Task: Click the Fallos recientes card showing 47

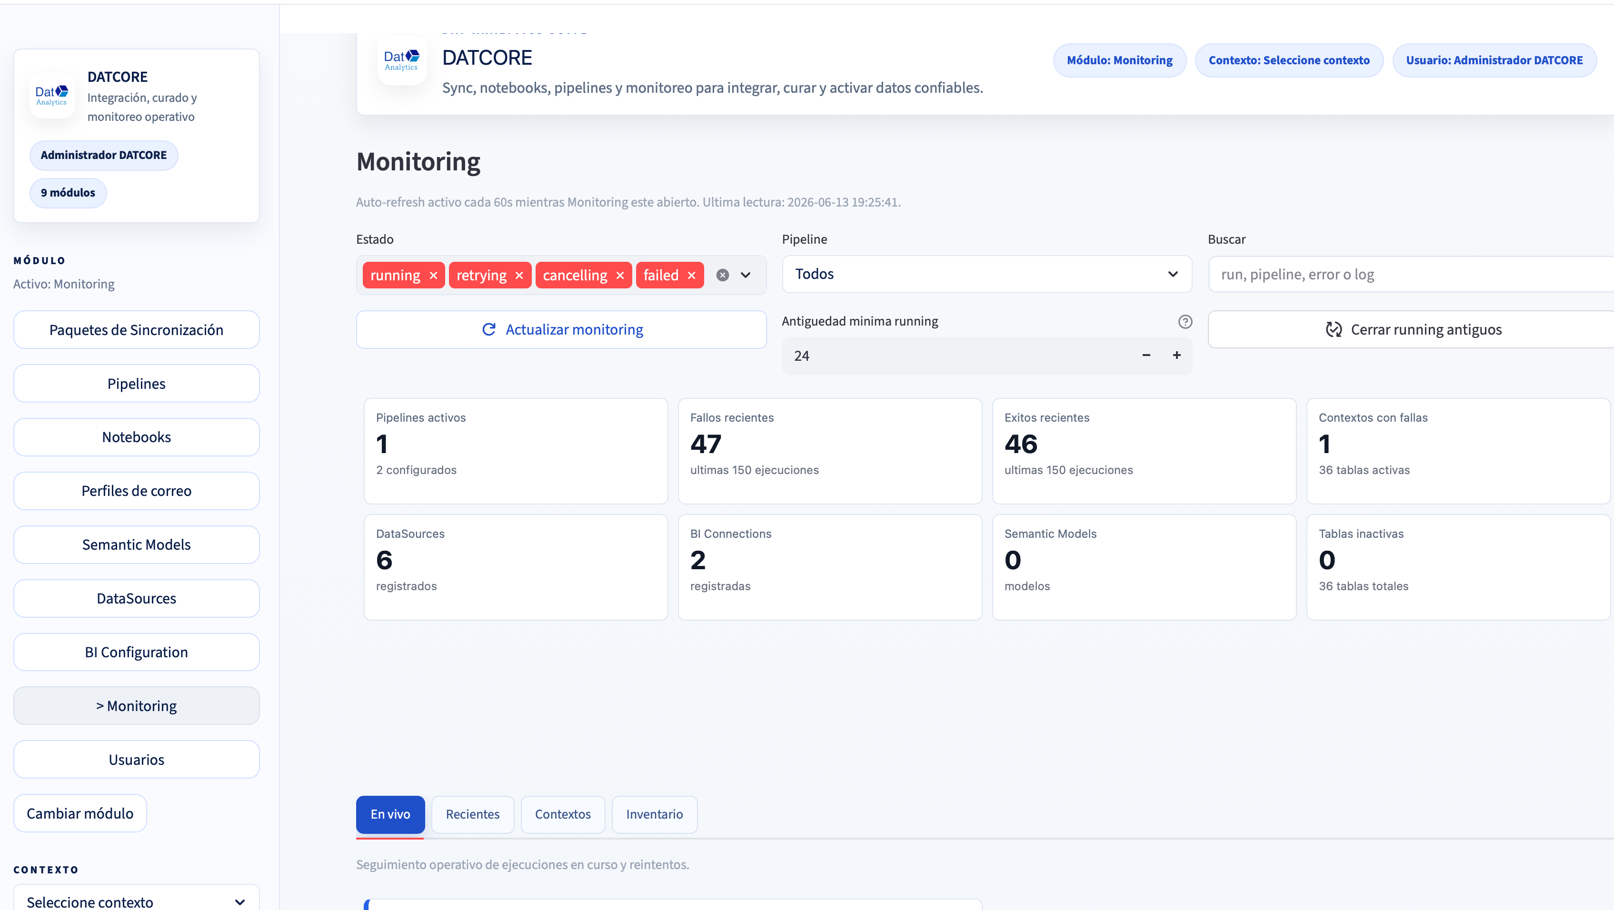Action: coord(829,451)
